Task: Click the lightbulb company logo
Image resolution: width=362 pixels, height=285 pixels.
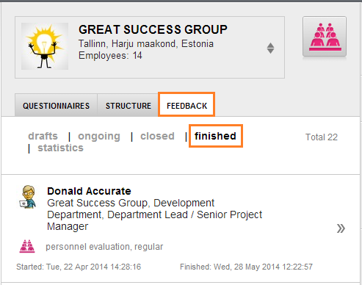Action: pos(45,46)
